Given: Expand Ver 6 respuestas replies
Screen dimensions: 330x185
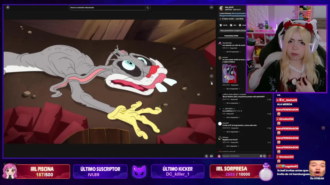Looking at the screenshot, I should [233, 103].
